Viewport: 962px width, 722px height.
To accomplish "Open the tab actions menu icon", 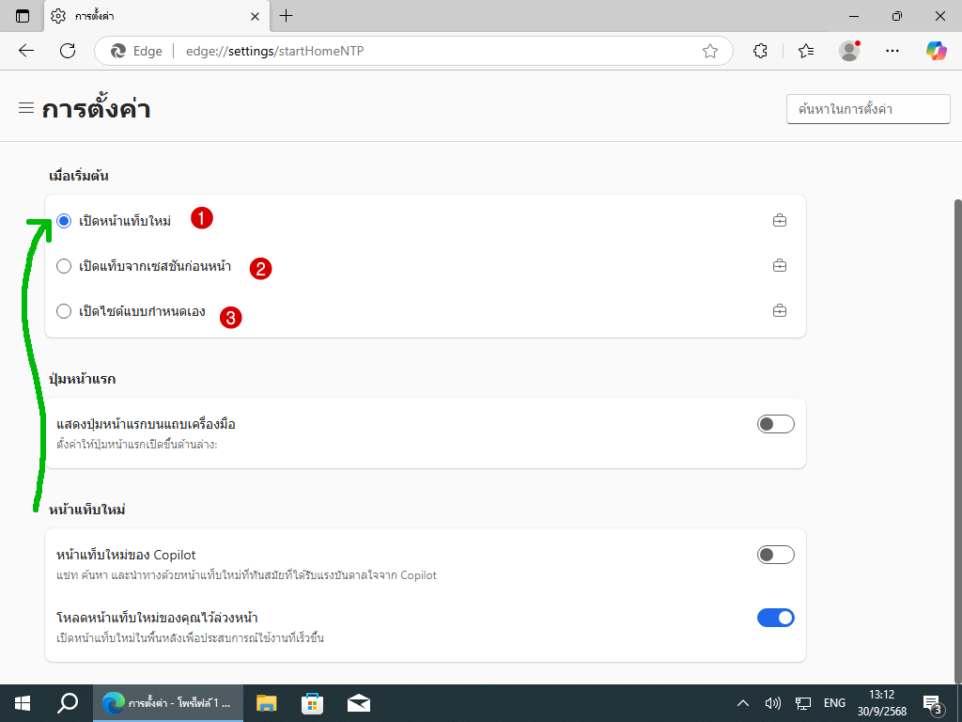I will [23, 16].
